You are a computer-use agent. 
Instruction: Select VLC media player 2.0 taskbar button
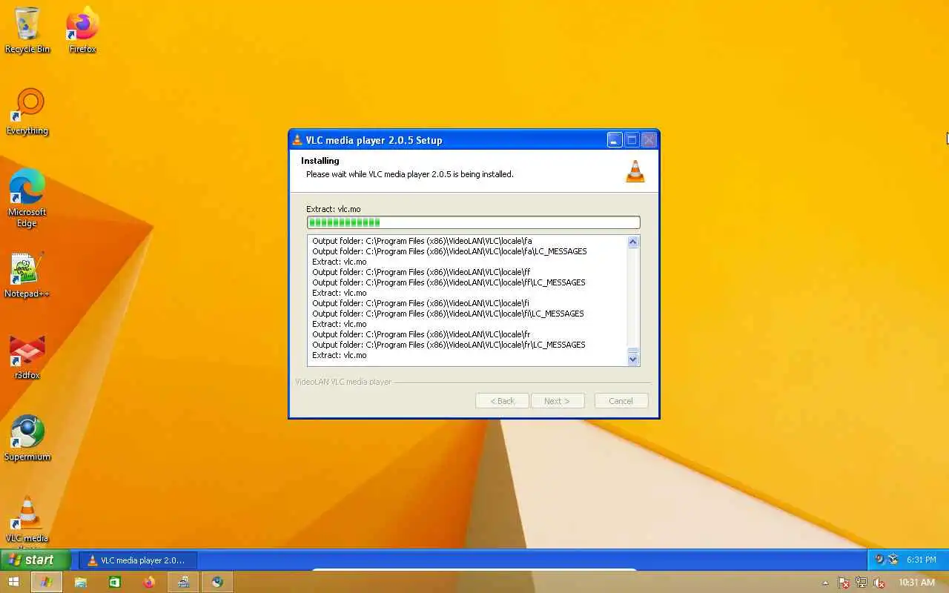[137, 560]
